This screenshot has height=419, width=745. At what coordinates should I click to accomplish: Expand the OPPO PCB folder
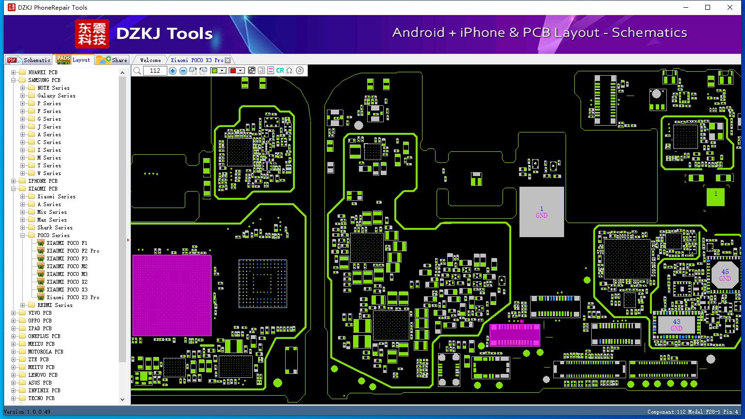[x=14, y=321]
